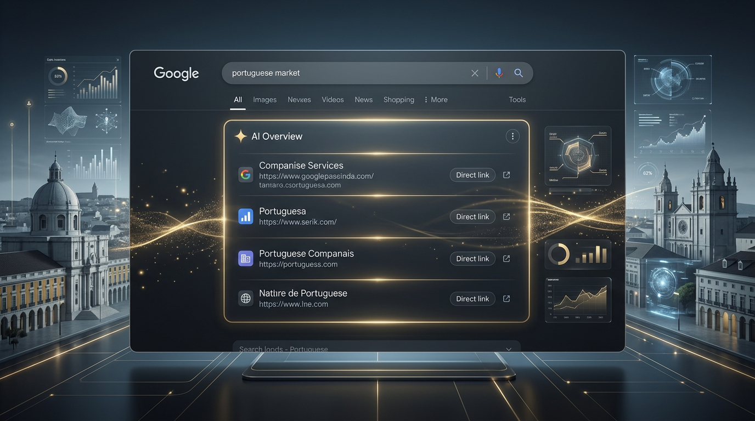
Task: Click the https://www.lne.com URL
Action: pos(294,304)
